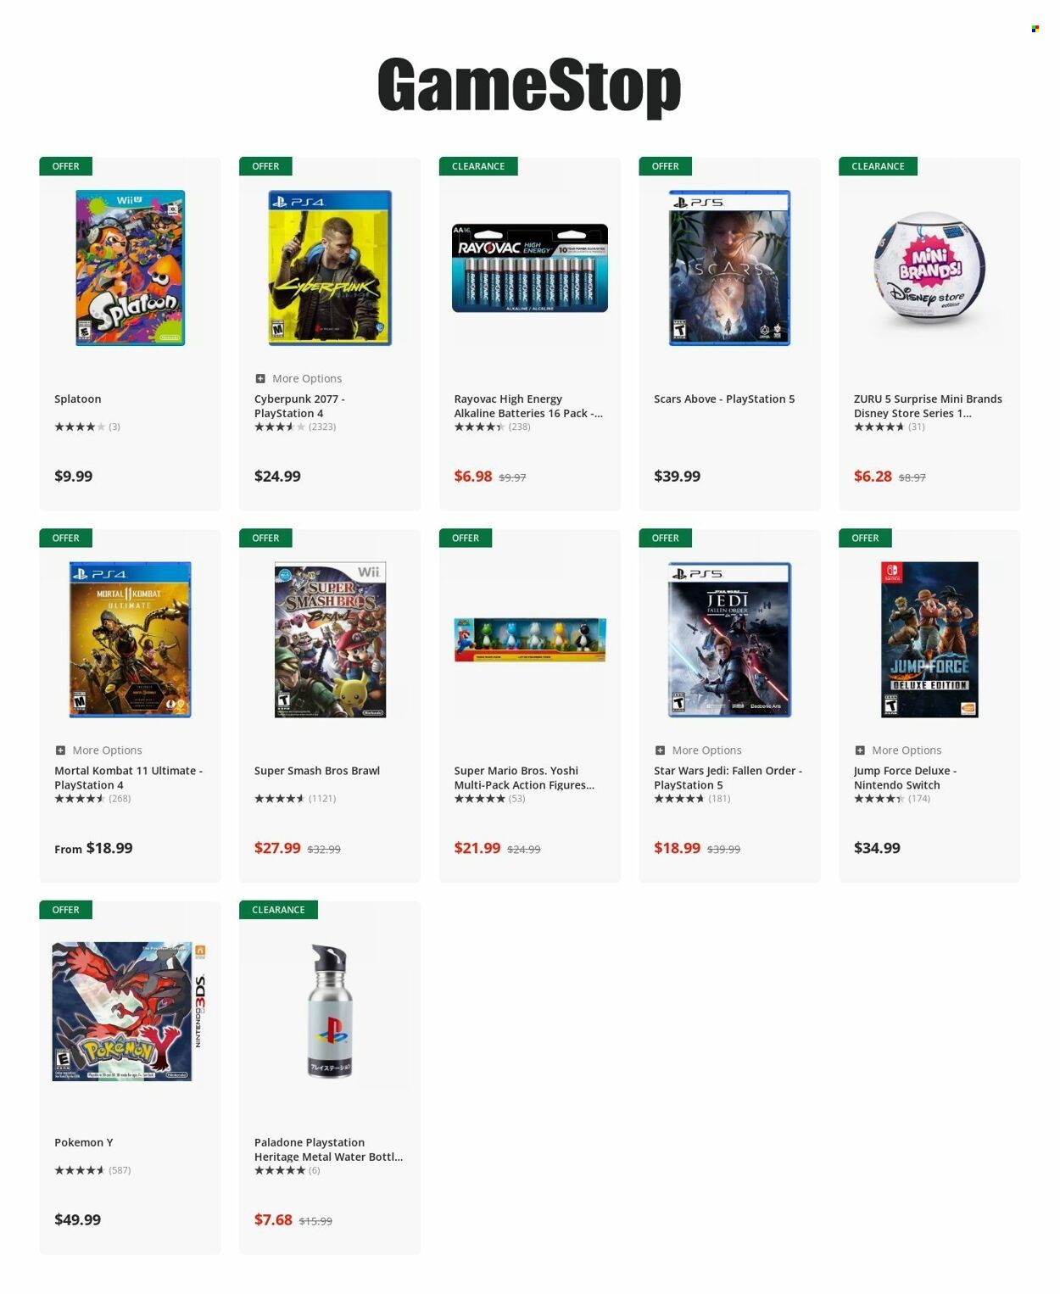This screenshot has height=1294, width=1060.
Task: Click the star rating of Splatoon
Action: pyautogui.click(x=80, y=427)
